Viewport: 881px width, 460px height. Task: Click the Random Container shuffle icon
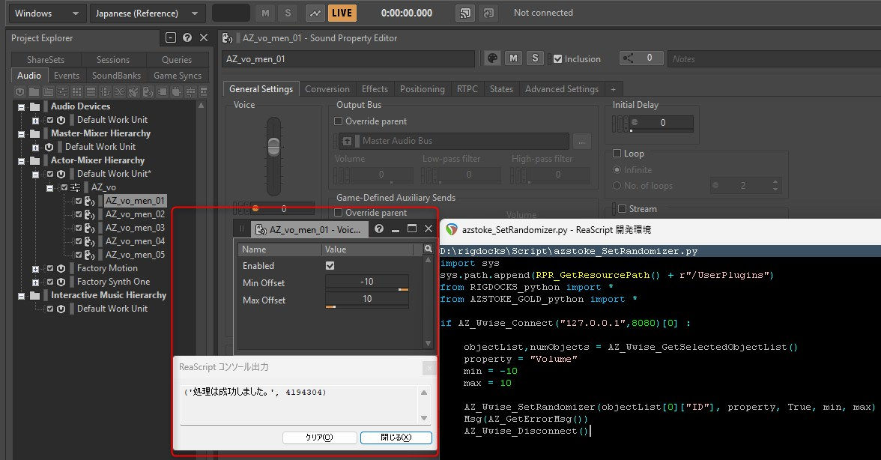click(x=120, y=91)
